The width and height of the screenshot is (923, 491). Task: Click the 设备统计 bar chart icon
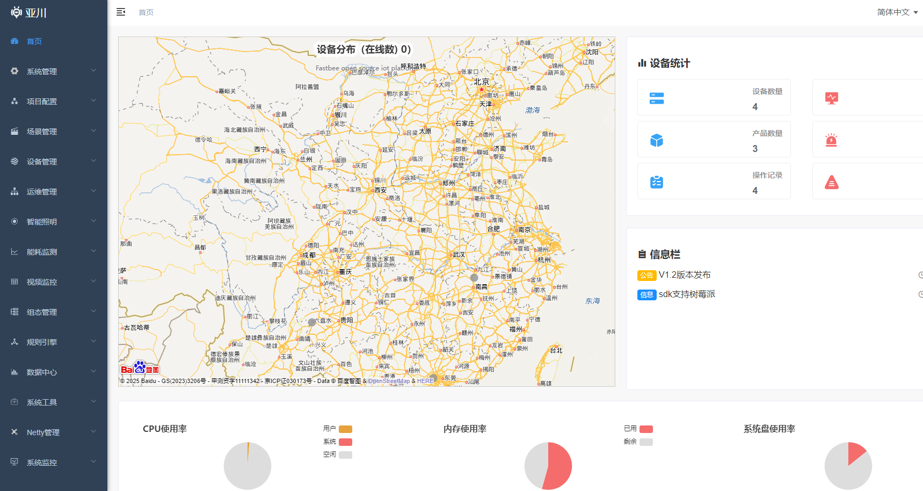coord(643,63)
